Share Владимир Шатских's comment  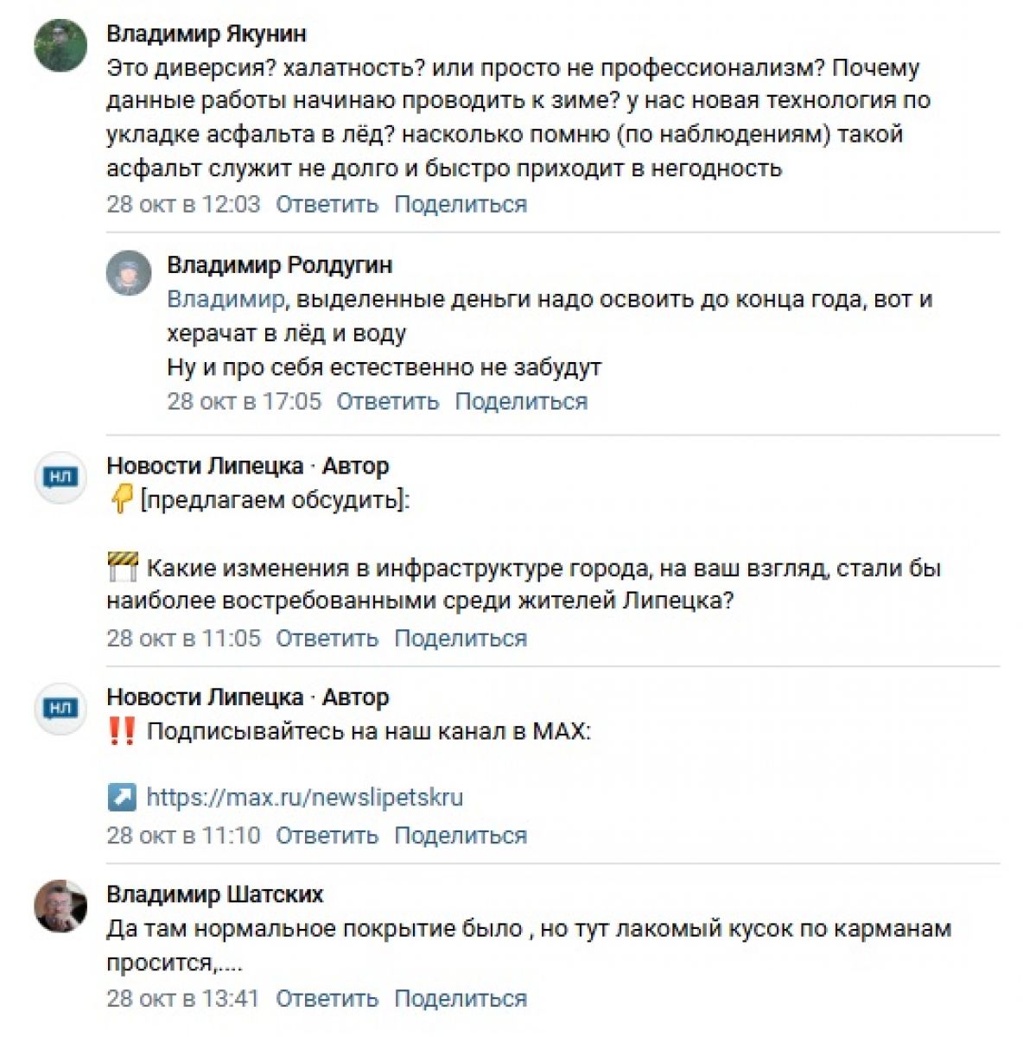(461, 998)
